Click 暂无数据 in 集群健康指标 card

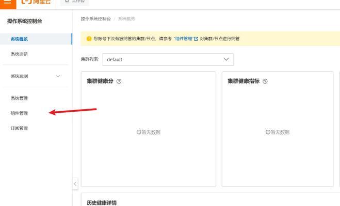pyautogui.click(x=278, y=132)
